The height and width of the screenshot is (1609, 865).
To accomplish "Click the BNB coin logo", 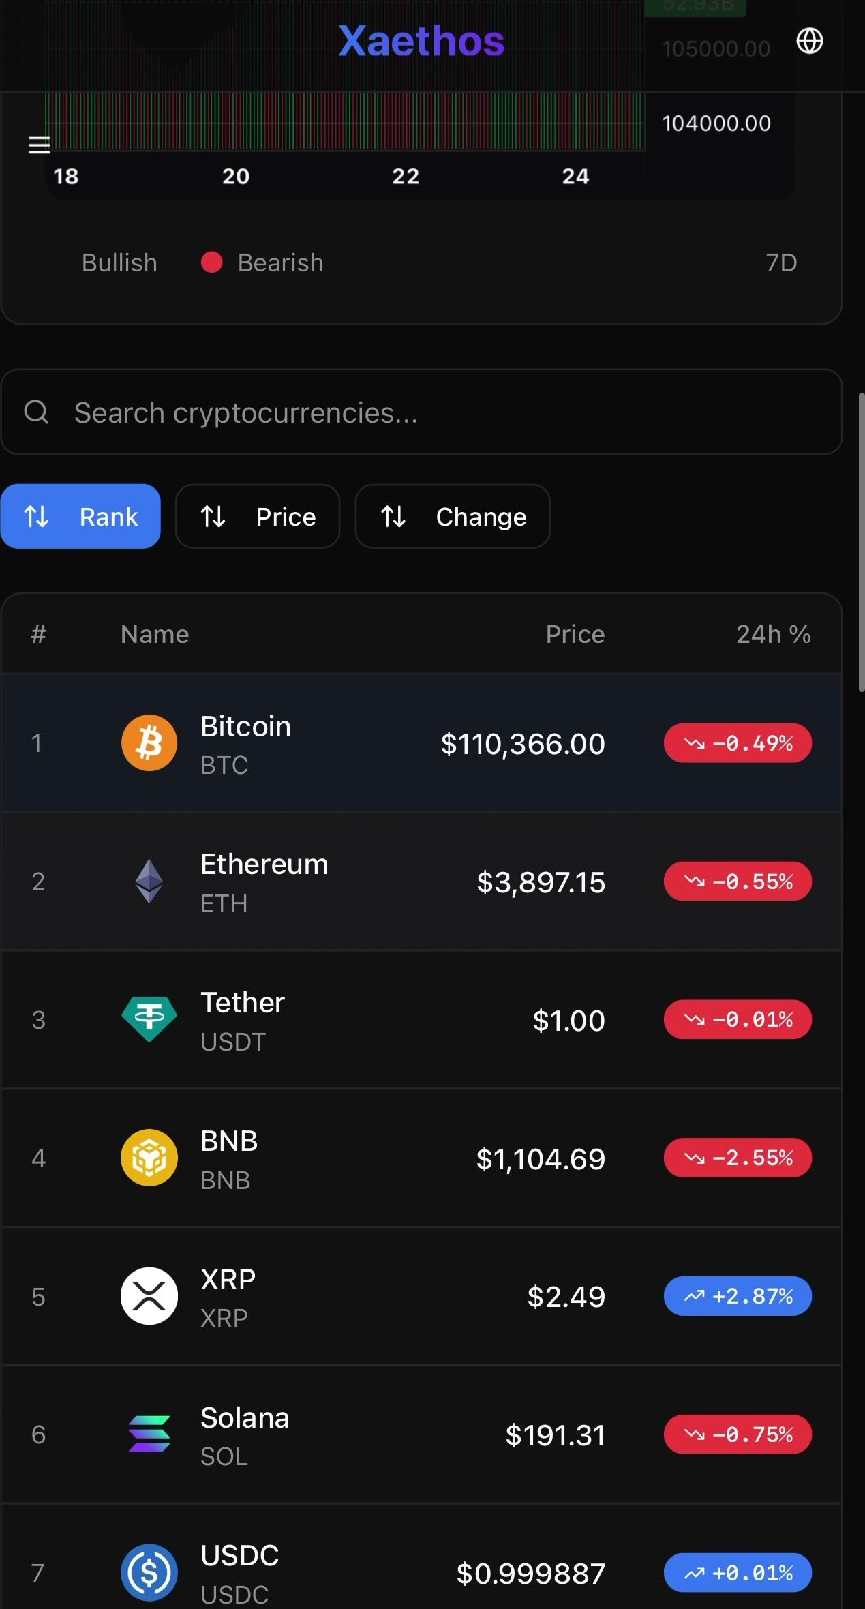I will click(x=149, y=1158).
